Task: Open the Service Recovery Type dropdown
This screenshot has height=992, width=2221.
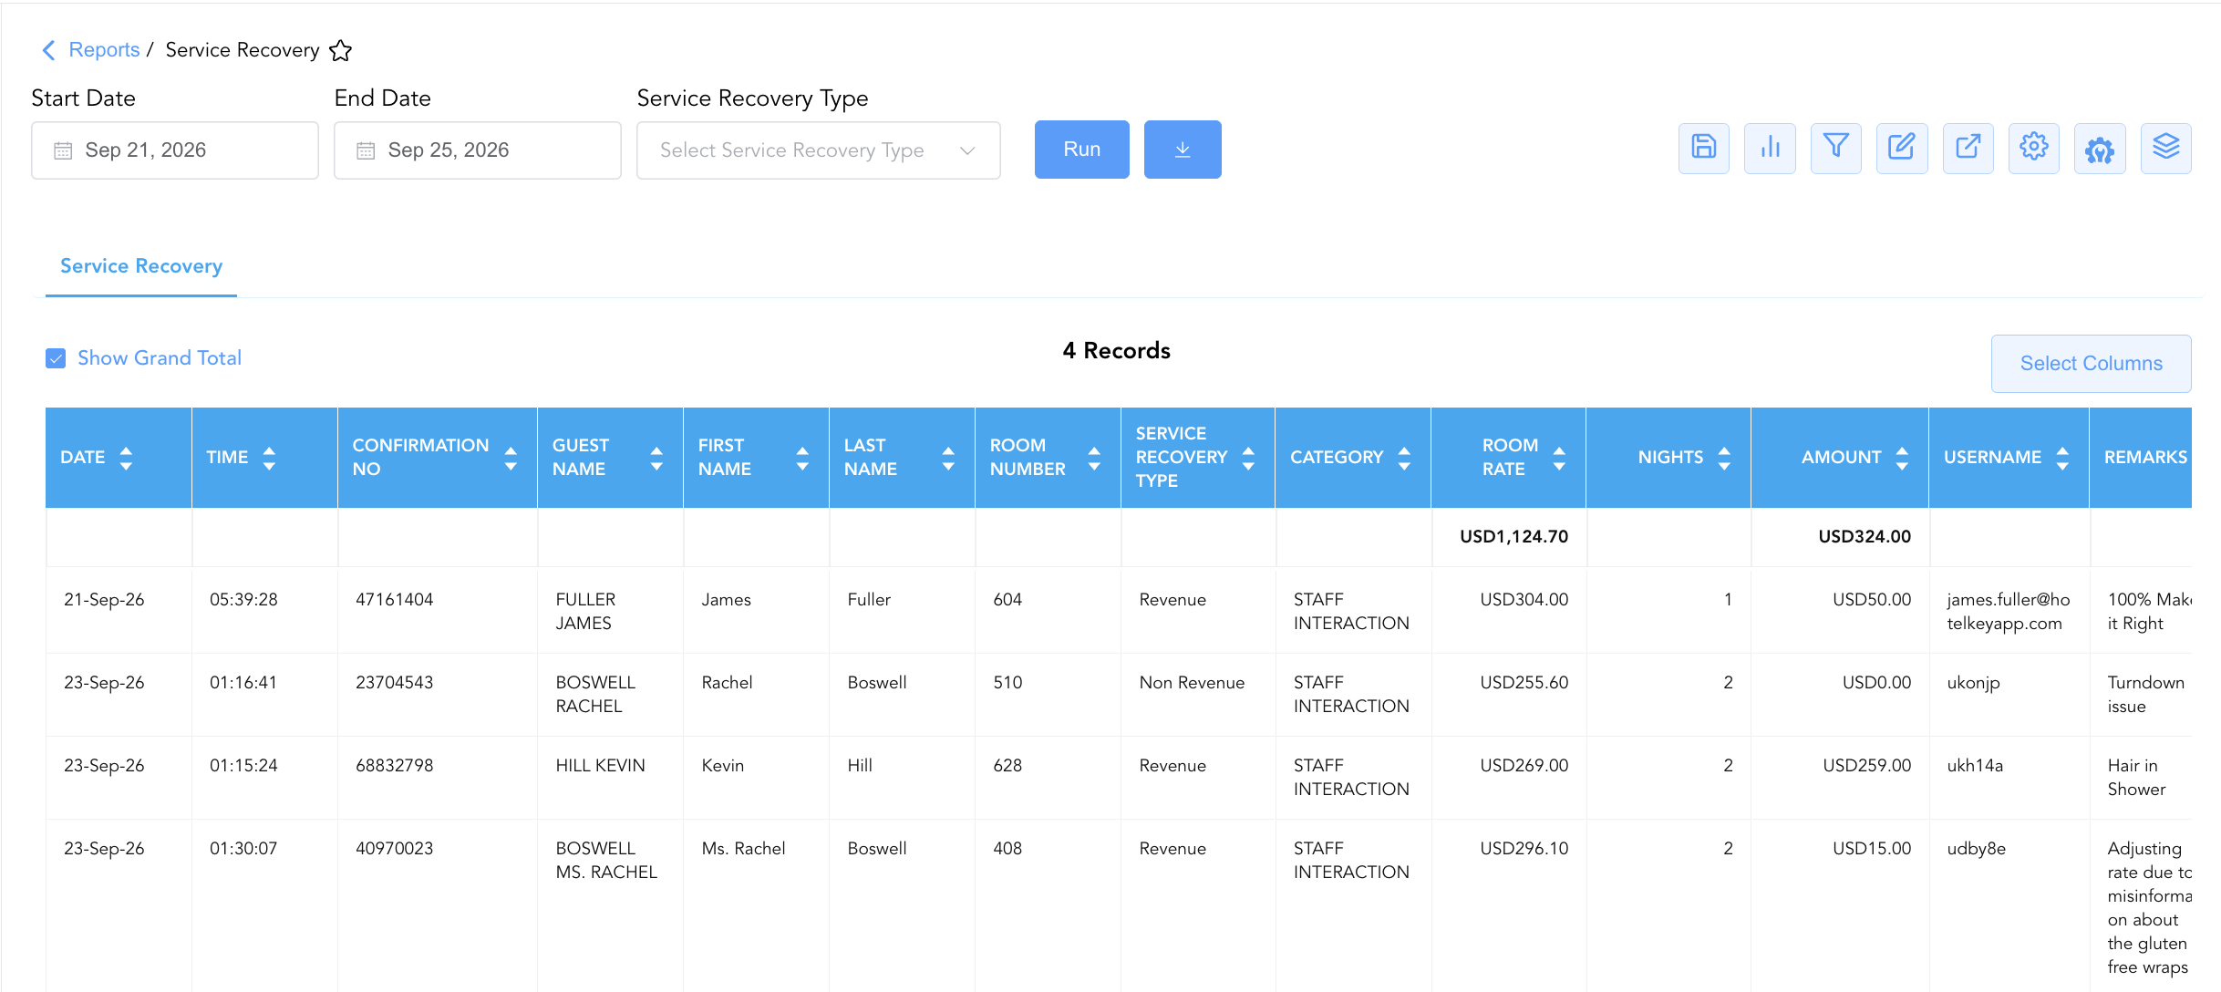Action: [819, 150]
